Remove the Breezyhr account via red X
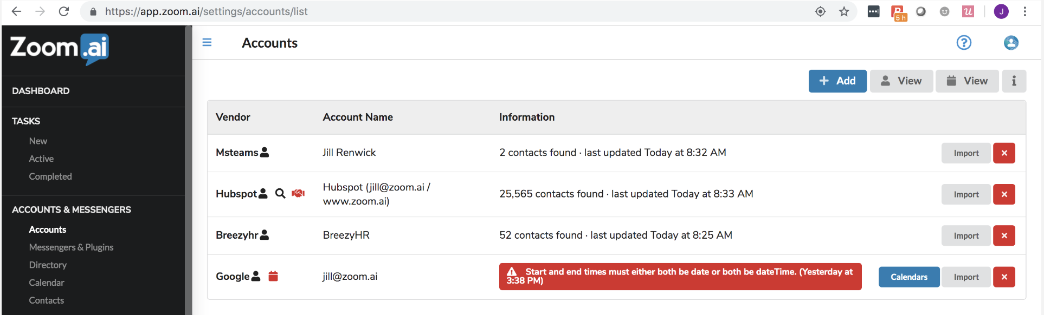Image resolution: width=1044 pixels, height=315 pixels. tap(1004, 235)
